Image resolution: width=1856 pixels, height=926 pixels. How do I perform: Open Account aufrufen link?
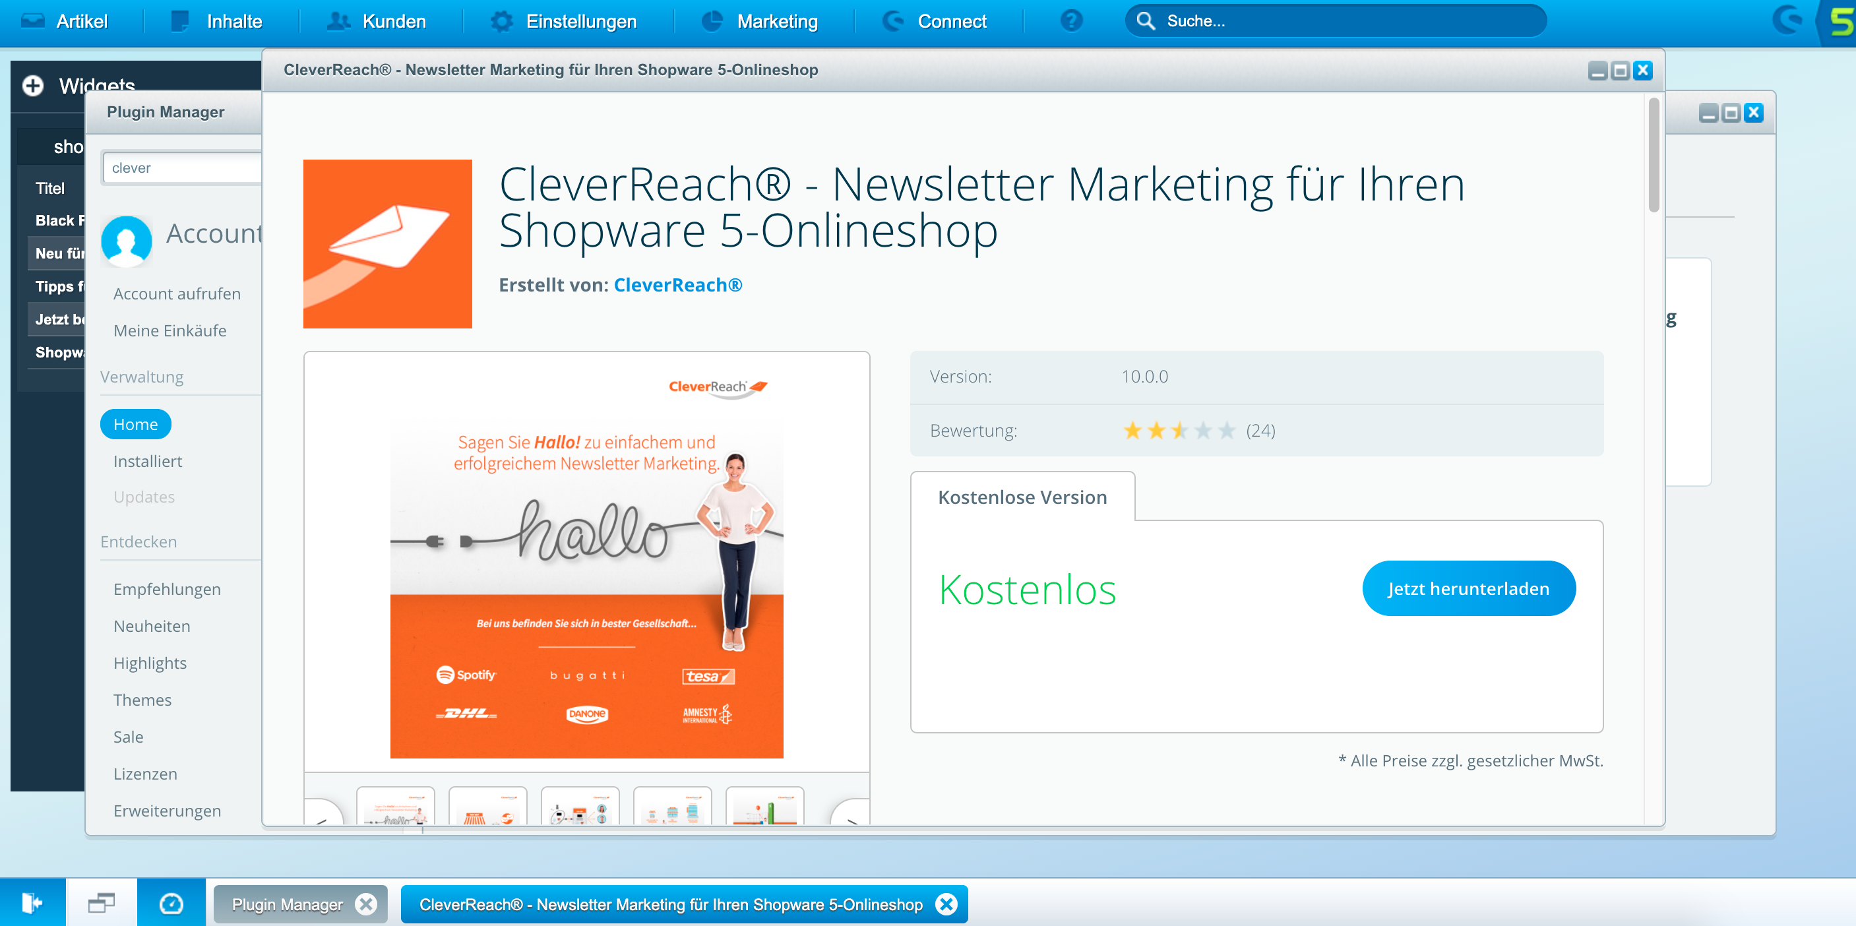177,294
